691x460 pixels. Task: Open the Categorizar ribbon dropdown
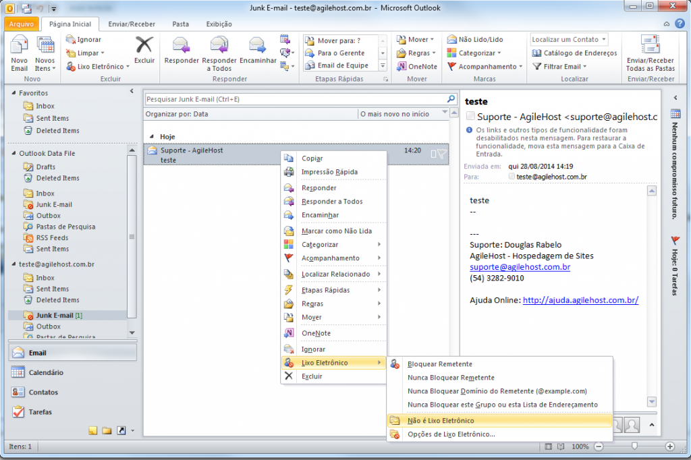[x=474, y=53]
